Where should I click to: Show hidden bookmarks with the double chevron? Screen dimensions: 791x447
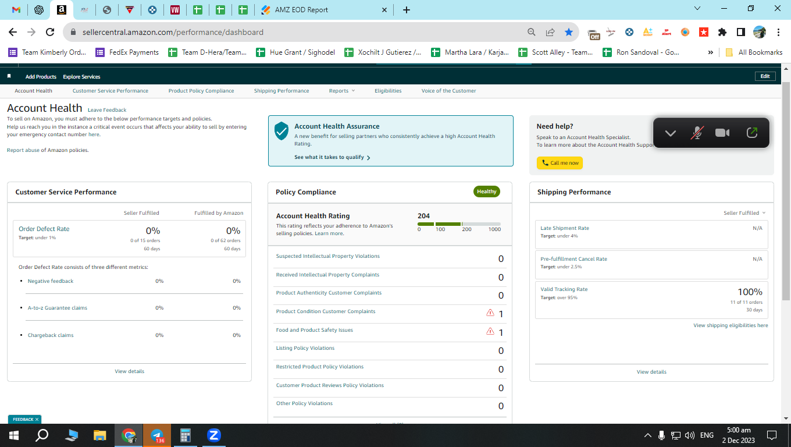[710, 52]
